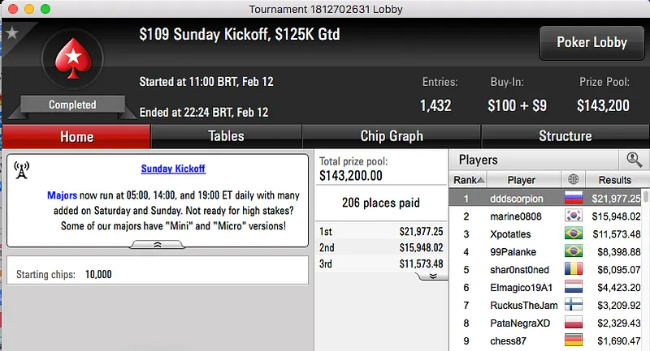Image resolution: width=650 pixels, height=351 pixels.
Task: Click the Finnish flag beside RuckusTheJam
Action: [x=574, y=306]
